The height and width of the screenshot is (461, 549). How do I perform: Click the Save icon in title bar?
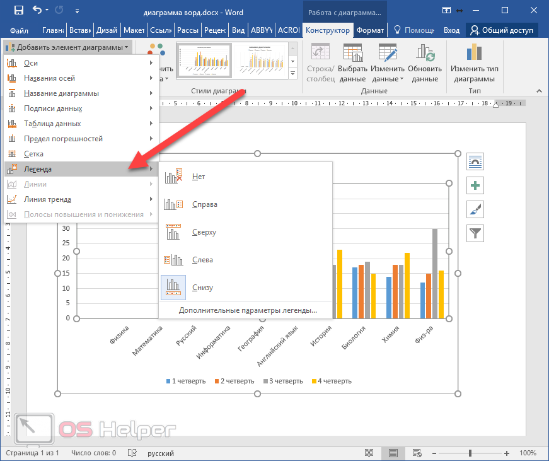click(18, 10)
